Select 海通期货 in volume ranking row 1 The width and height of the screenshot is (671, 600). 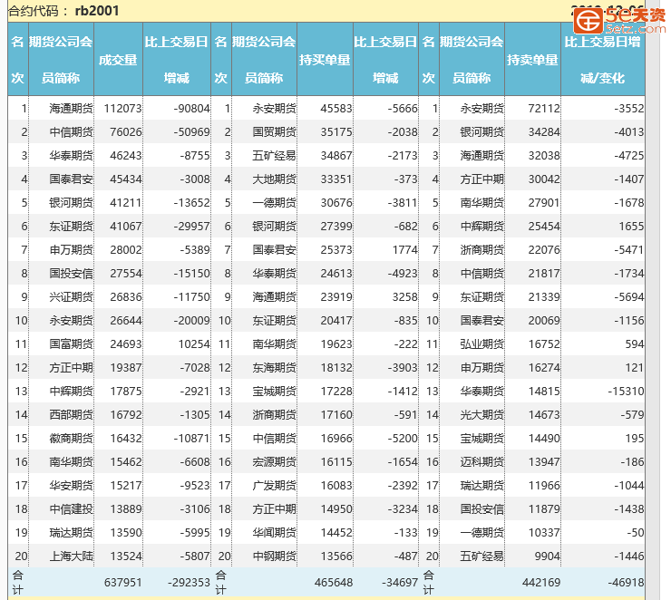(x=71, y=109)
